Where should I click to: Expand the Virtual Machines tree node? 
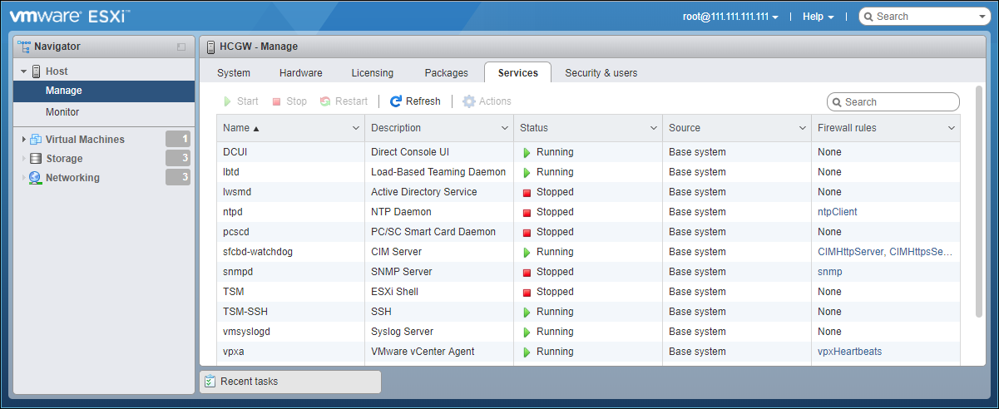click(x=23, y=140)
